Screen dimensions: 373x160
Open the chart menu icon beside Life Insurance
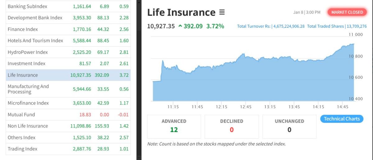(222, 12)
